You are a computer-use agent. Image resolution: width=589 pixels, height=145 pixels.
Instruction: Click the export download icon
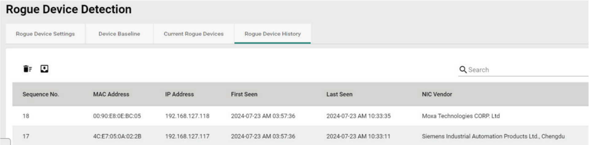click(44, 69)
